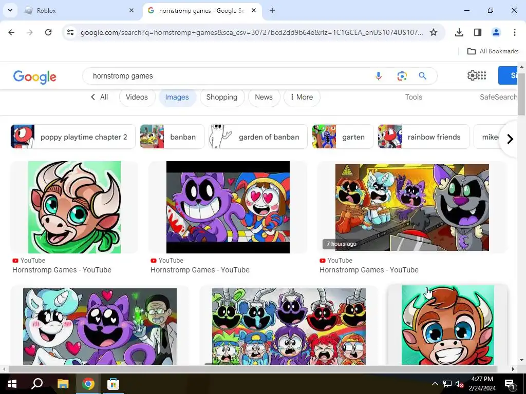Viewport: 526px width, 394px height.
Task: Click third Hornstromp Games - YouTube title
Action: click(369, 270)
